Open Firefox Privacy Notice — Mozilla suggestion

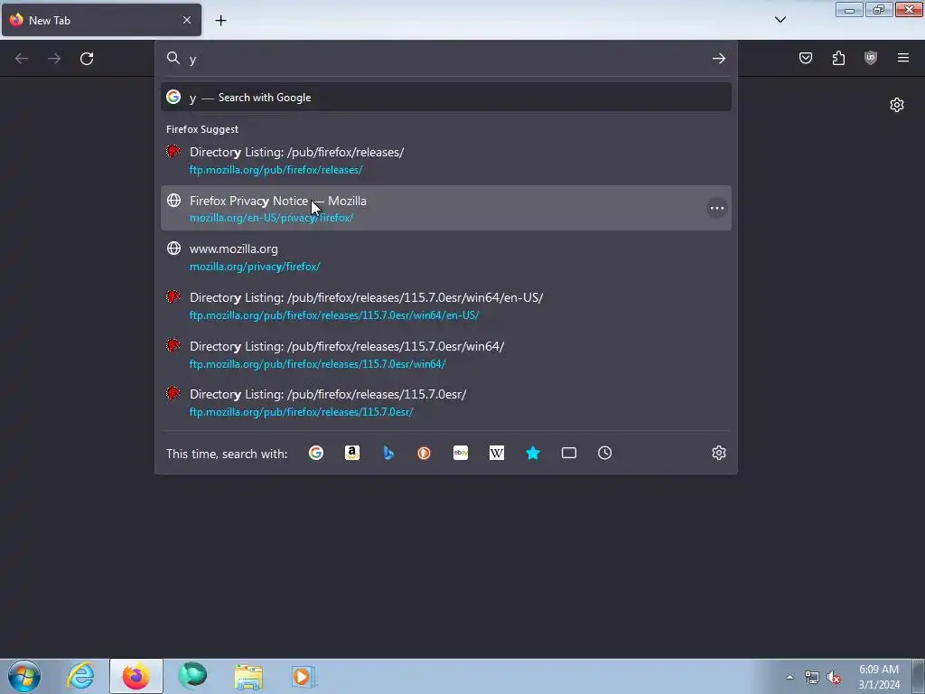(x=446, y=209)
